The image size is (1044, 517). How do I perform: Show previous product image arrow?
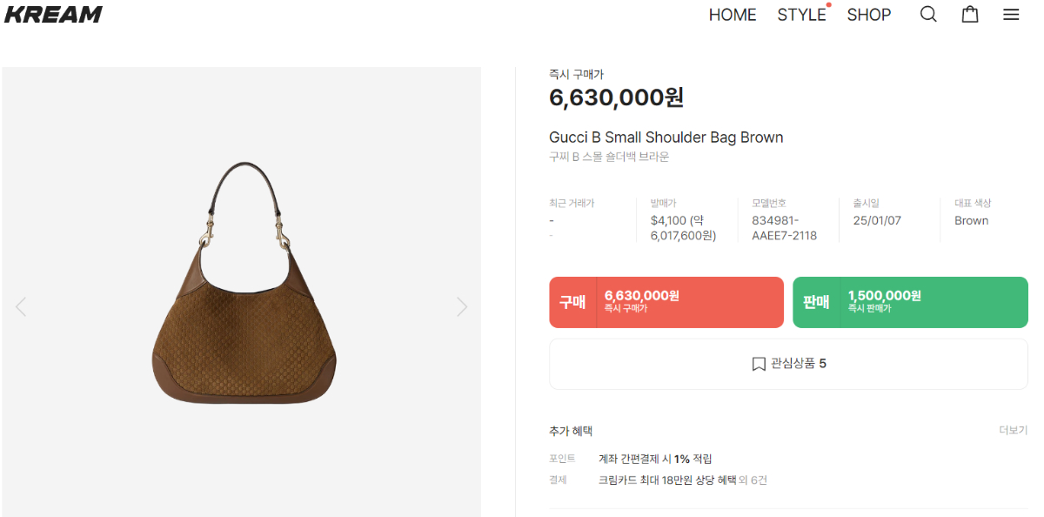[x=21, y=306]
